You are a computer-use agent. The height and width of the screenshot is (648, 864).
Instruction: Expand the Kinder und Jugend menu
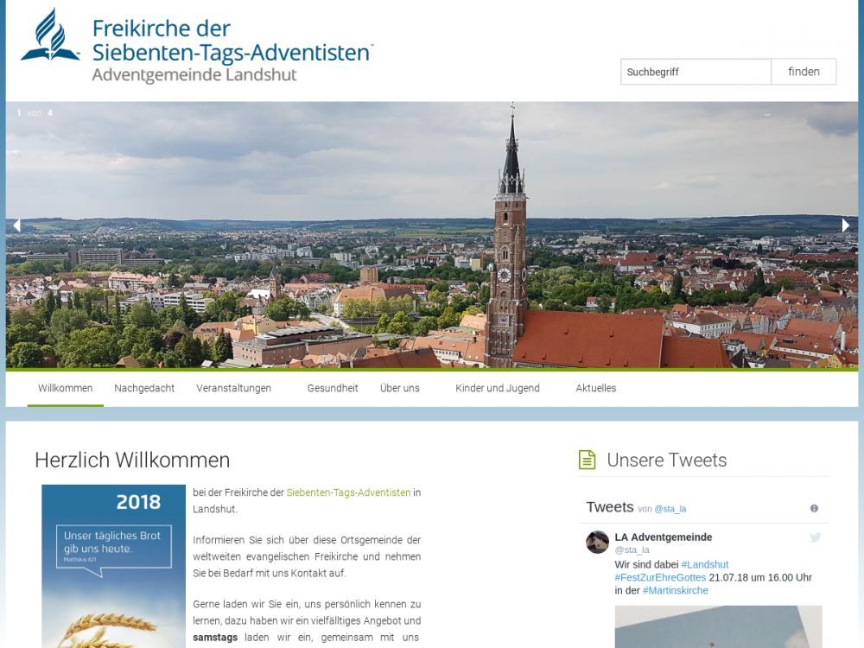pos(497,388)
